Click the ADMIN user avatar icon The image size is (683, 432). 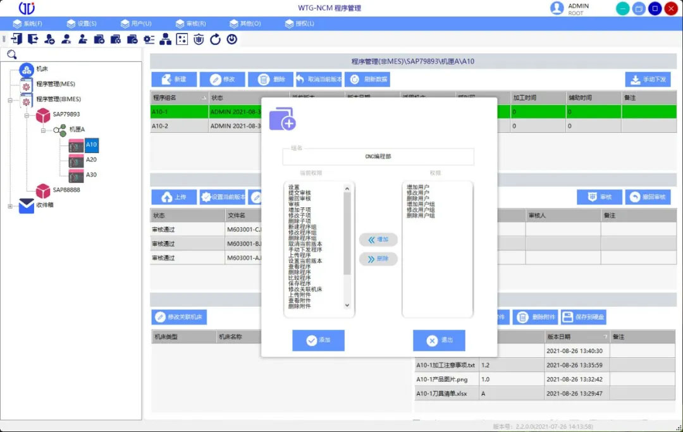[557, 8]
